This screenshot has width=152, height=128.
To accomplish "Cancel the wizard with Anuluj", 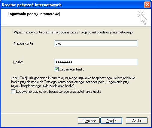I will point(137,121).
